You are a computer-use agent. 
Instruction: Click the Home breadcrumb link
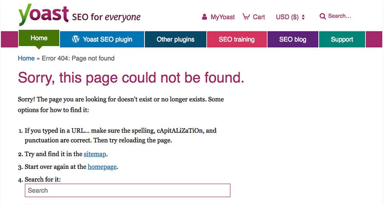[26, 58]
